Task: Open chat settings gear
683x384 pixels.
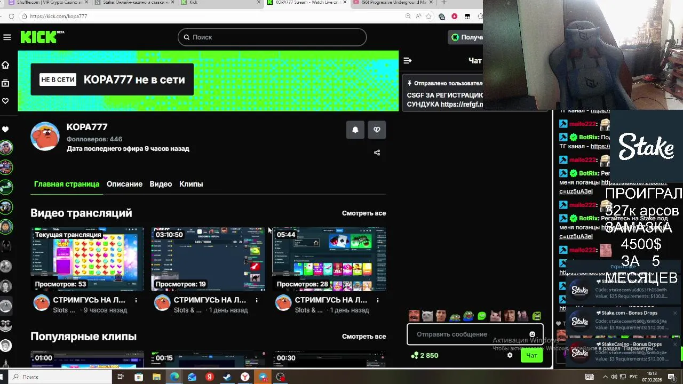Action: click(510, 355)
